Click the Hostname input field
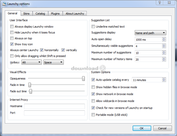The width and height of the screenshot is (177, 136). point(54,106)
